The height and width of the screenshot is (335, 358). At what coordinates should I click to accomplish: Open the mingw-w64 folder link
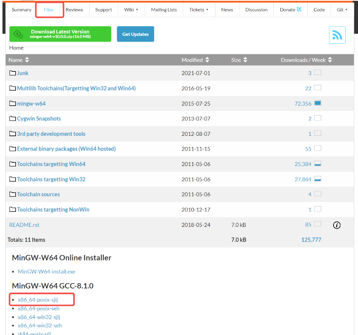coord(31,104)
